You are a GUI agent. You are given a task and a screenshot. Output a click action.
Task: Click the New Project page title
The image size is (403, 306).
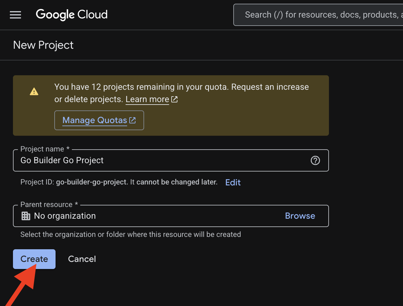[43, 45]
